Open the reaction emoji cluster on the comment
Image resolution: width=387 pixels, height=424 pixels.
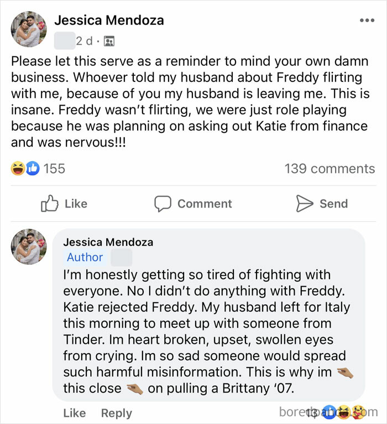(x=342, y=412)
